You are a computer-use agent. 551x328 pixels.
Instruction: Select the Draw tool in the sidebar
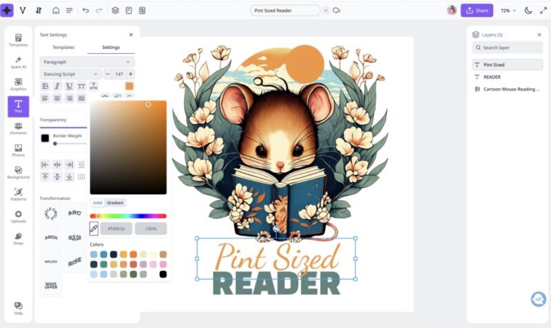(19, 238)
